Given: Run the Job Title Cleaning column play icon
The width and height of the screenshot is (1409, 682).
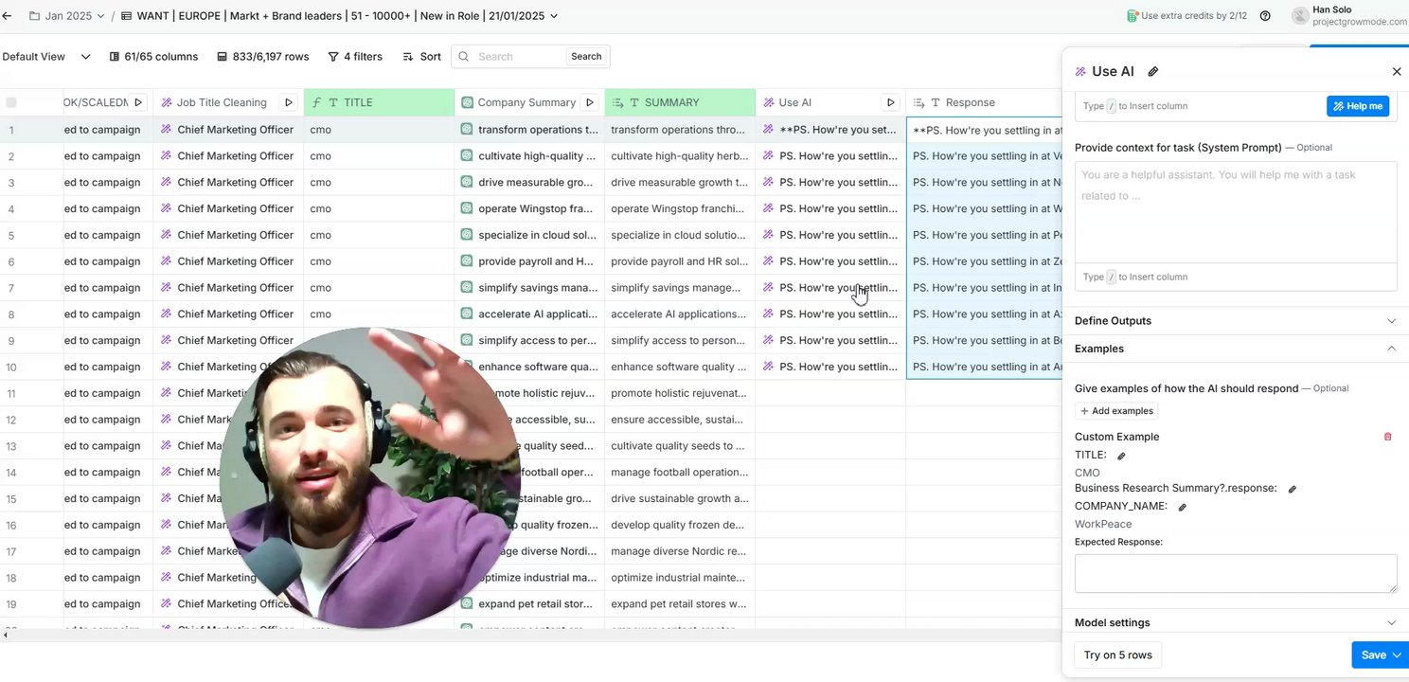Looking at the screenshot, I should click(x=289, y=102).
